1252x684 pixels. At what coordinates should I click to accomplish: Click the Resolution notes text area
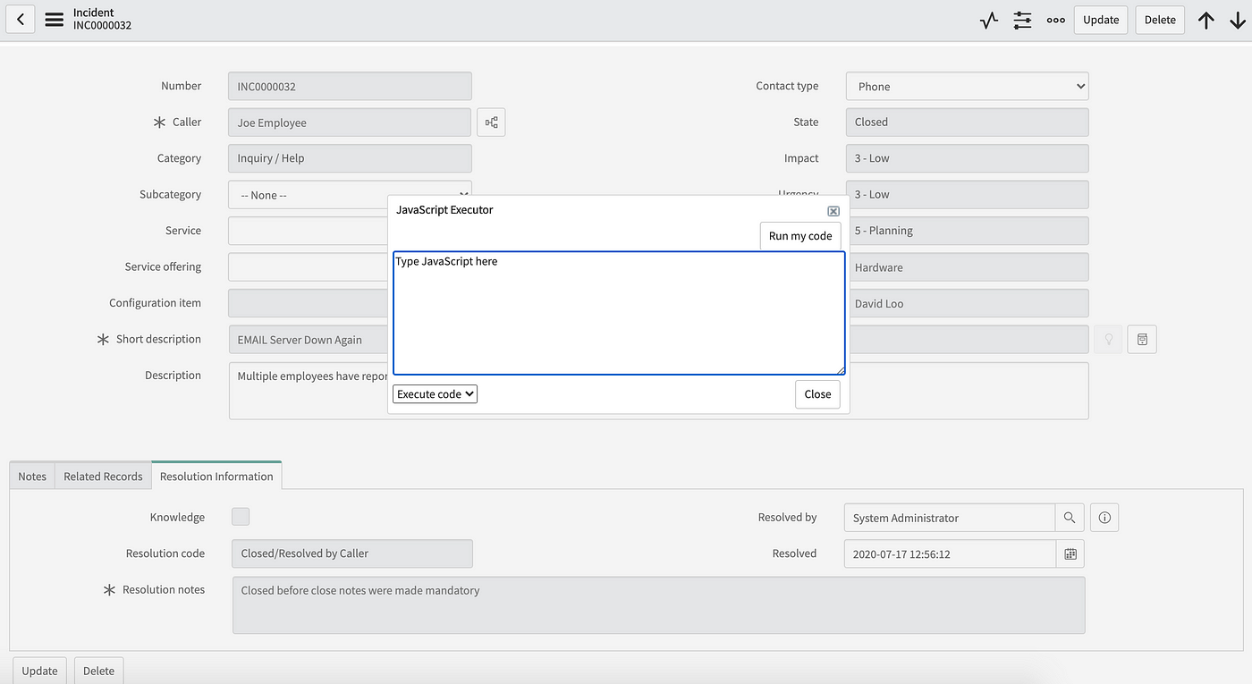[658, 605]
